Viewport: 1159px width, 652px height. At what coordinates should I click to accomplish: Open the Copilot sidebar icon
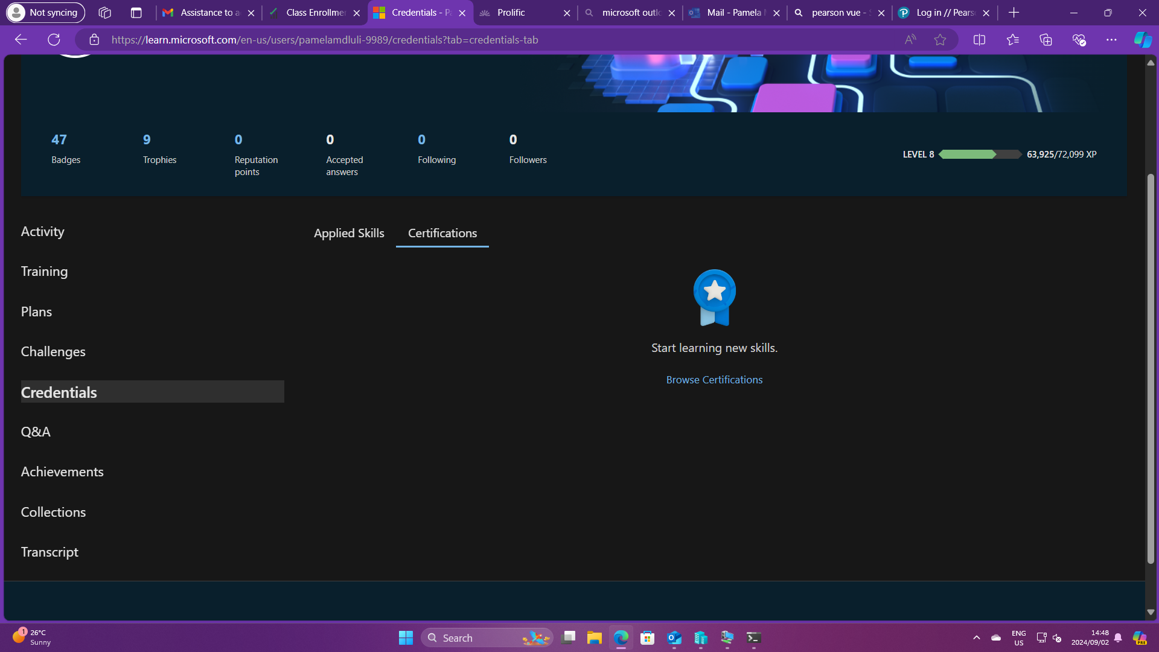(1143, 40)
